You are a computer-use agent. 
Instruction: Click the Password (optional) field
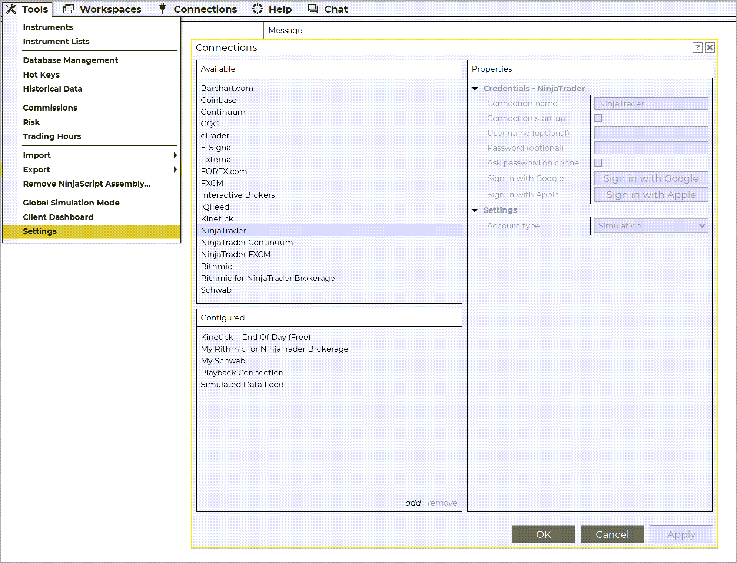pyautogui.click(x=651, y=148)
